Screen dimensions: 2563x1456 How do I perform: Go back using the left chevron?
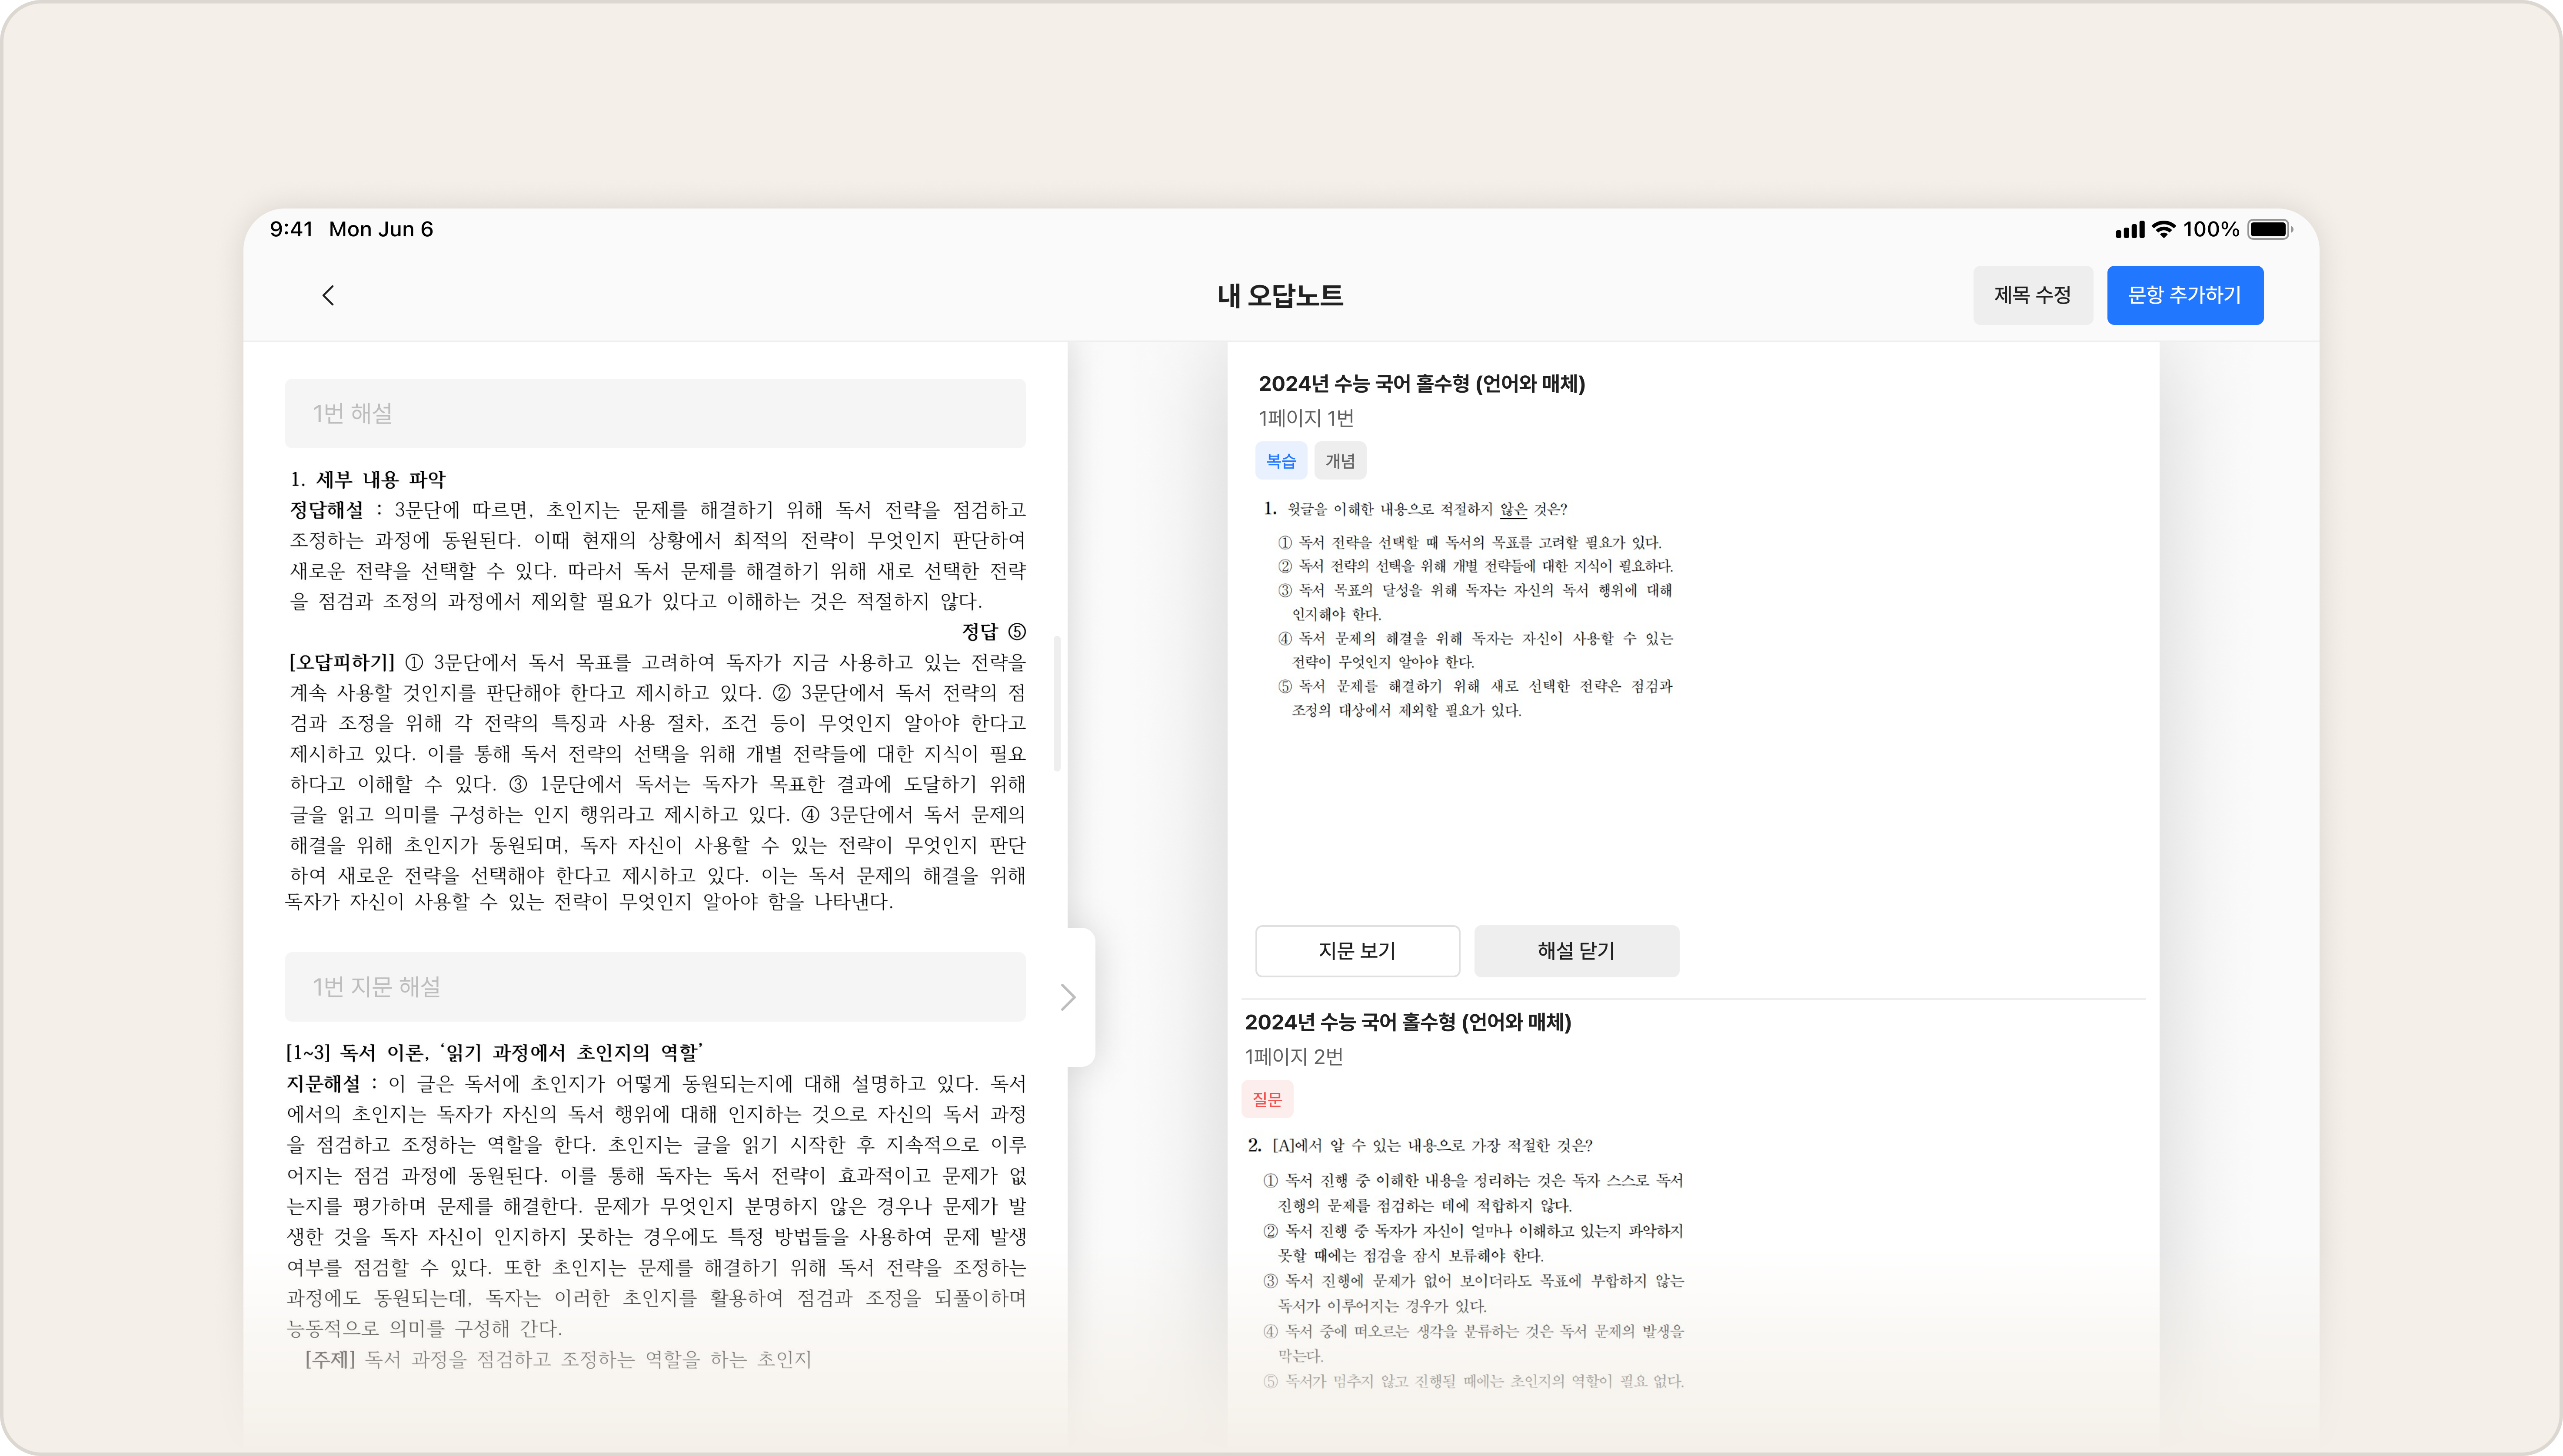[x=328, y=295]
